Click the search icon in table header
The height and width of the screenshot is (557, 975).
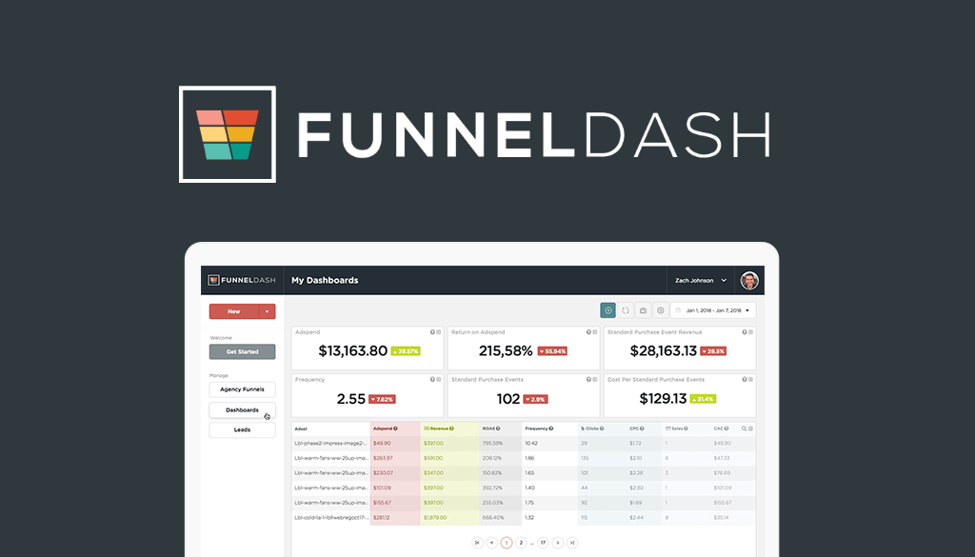point(744,428)
